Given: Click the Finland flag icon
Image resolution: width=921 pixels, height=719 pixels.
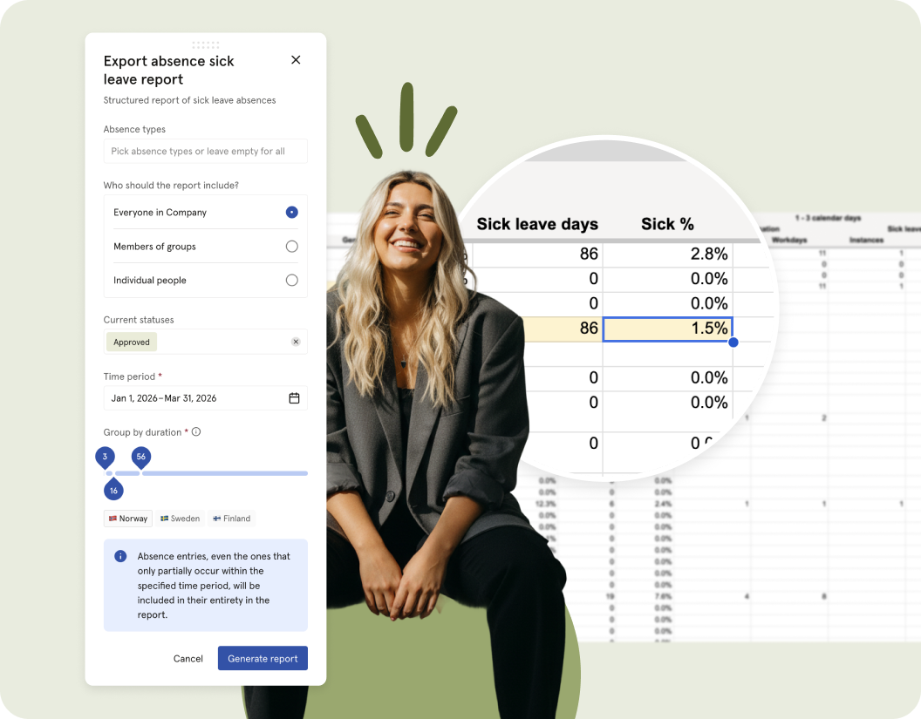Looking at the screenshot, I should pos(215,519).
